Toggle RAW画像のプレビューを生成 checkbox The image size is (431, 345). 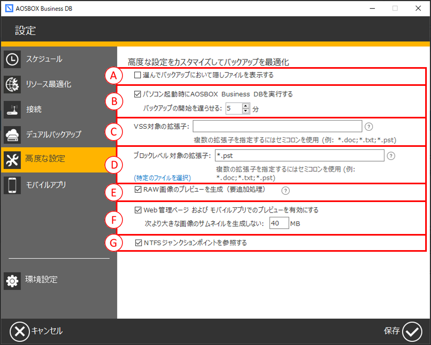138,189
